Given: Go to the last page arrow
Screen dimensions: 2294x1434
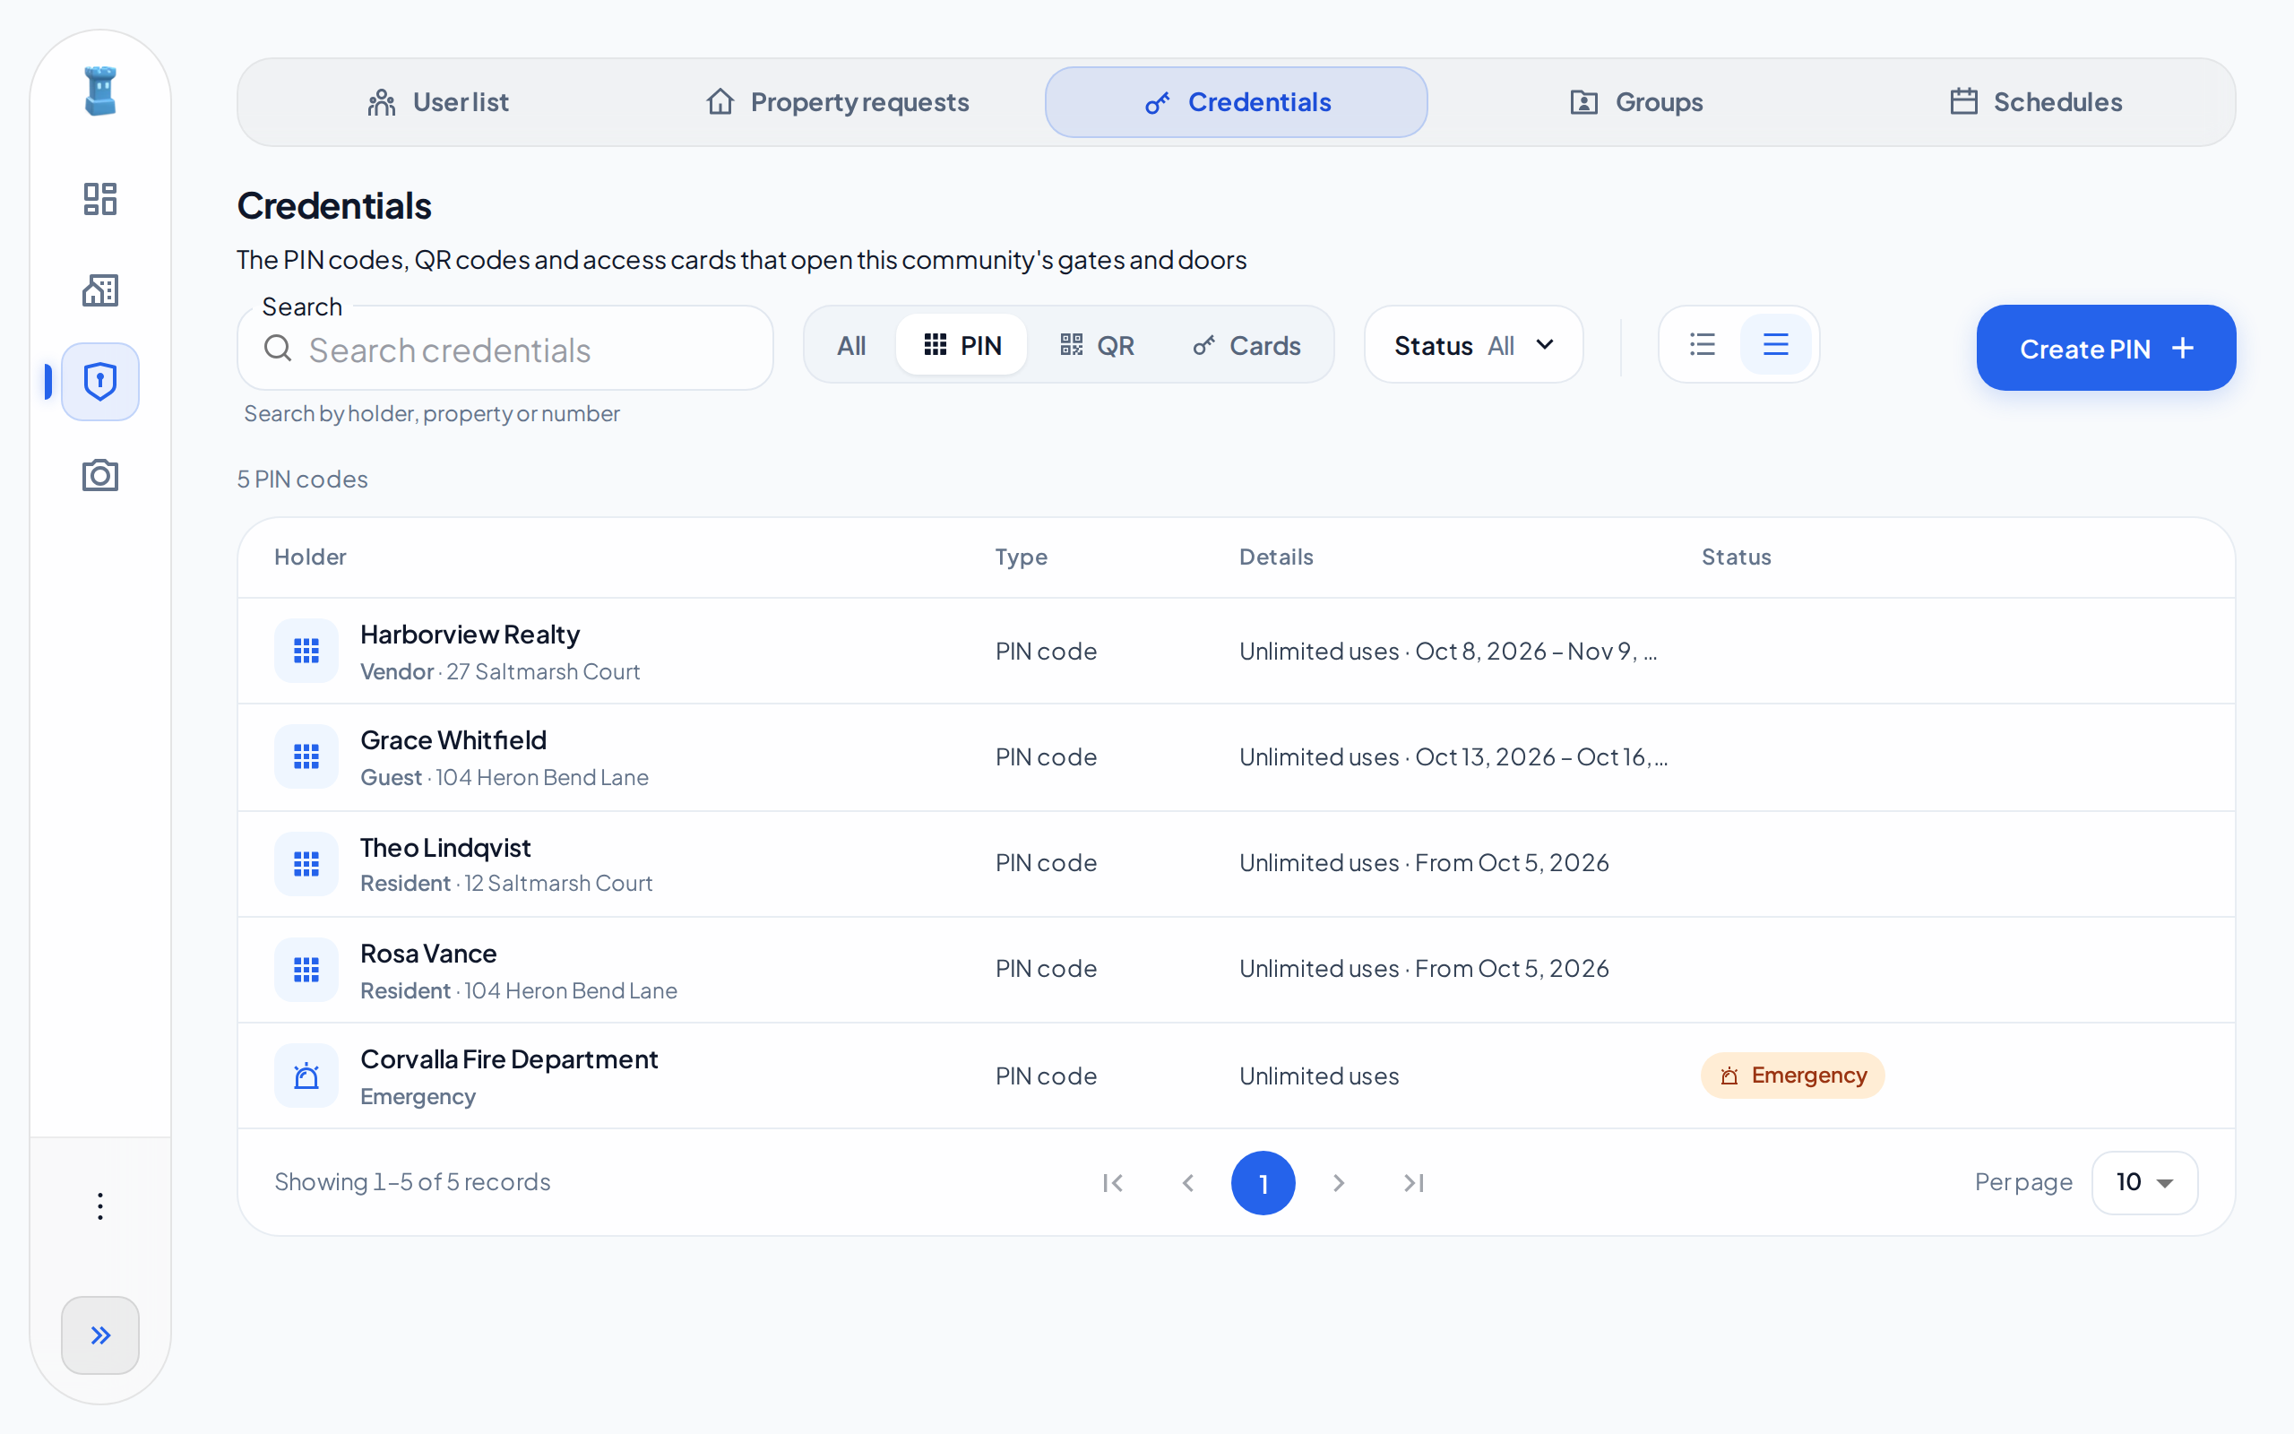Looking at the screenshot, I should [1413, 1183].
